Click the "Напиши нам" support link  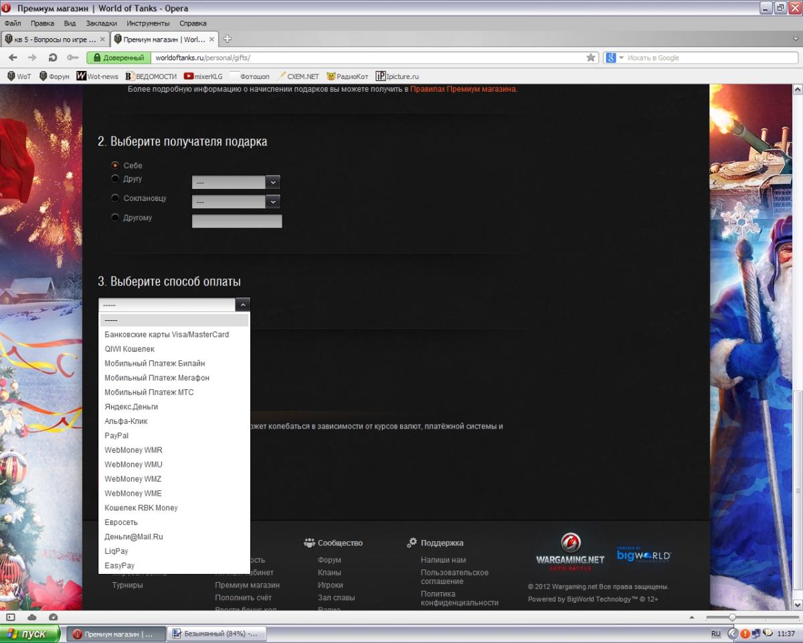[443, 560]
